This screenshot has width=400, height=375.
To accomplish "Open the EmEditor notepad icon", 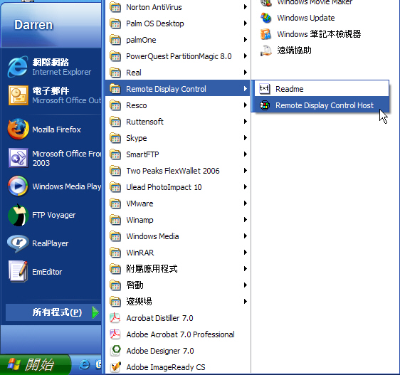I will pos(18,271).
